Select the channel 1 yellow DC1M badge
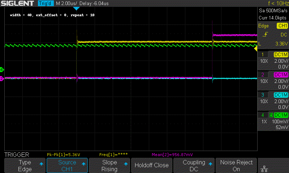Image resolution: width=289 pixels, height=173 pixels. [281, 54]
